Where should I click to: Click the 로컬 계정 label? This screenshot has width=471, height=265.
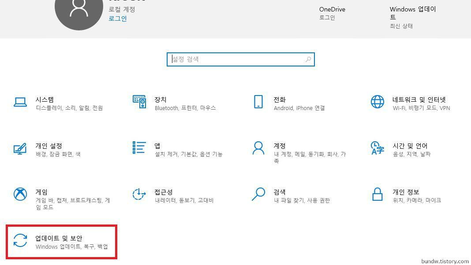pos(122,9)
